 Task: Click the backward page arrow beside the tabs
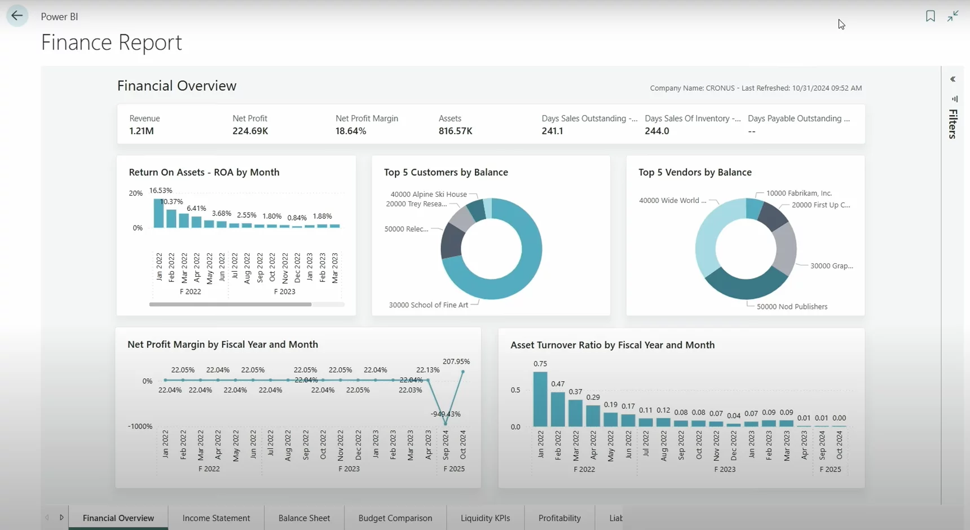(x=47, y=517)
